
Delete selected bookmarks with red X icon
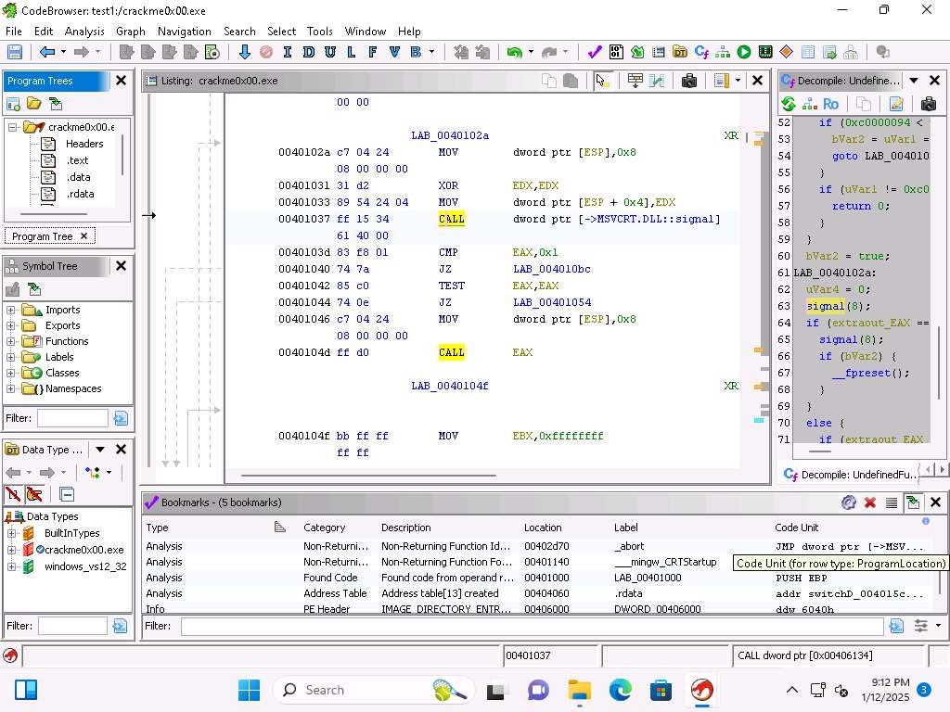pyautogui.click(x=870, y=502)
